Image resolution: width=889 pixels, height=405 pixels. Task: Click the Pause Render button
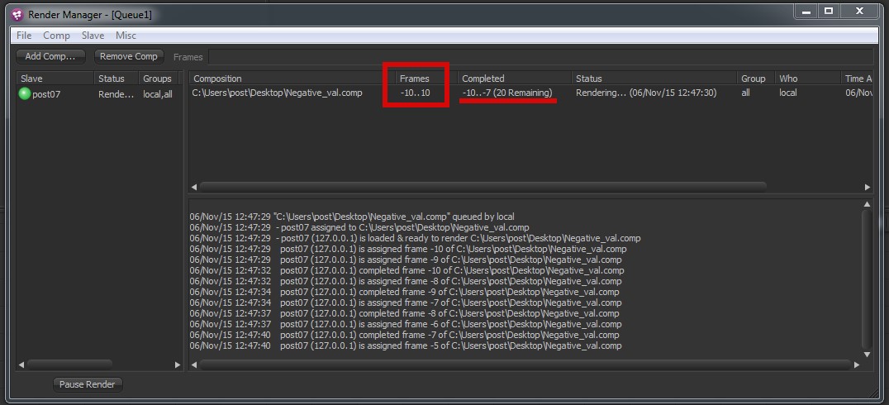[88, 384]
